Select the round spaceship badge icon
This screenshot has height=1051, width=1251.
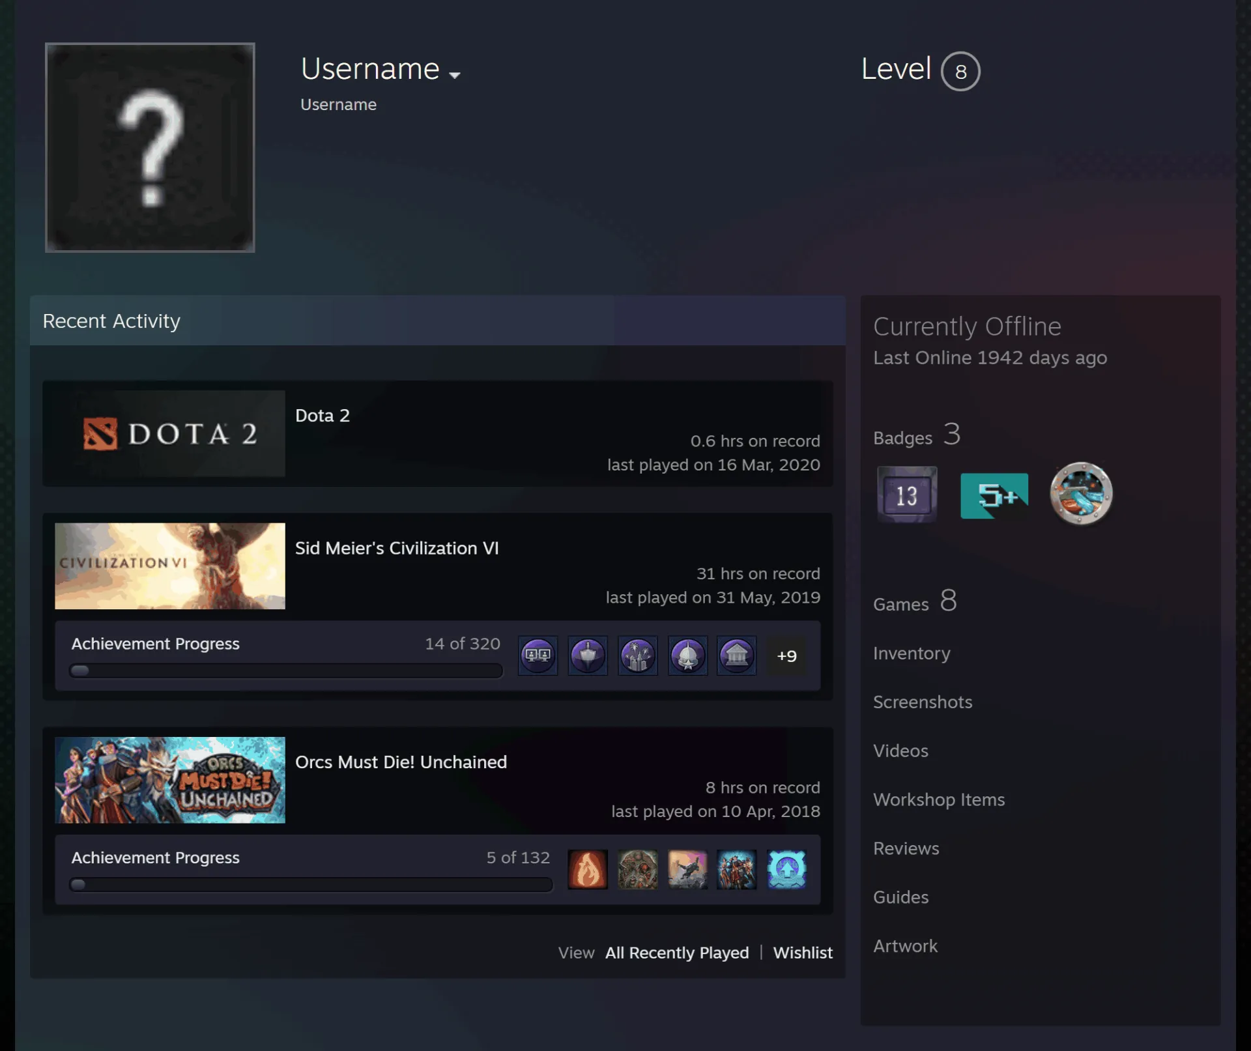click(x=1081, y=493)
